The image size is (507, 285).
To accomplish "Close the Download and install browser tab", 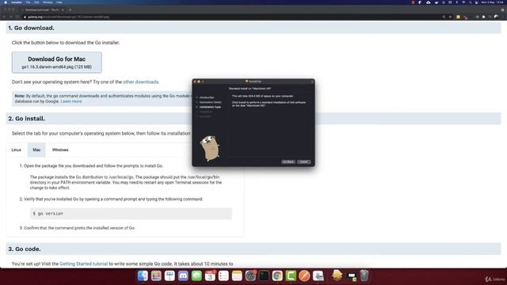I will click(x=63, y=9).
